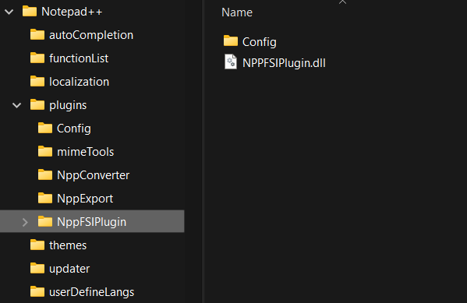467x303 pixels.
Task: Sort by the Name column header
Action: pos(237,12)
